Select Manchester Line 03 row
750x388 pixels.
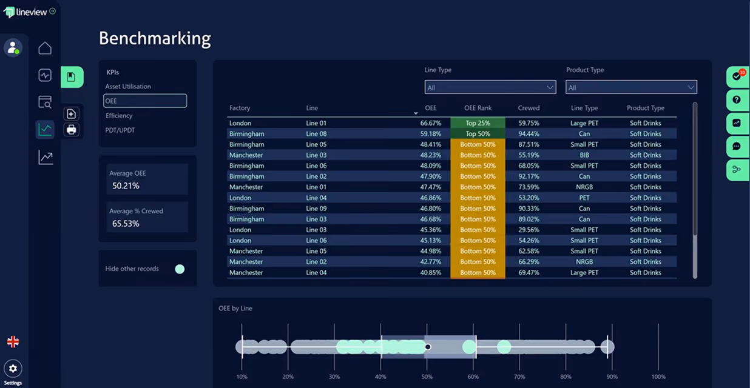click(x=451, y=155)
